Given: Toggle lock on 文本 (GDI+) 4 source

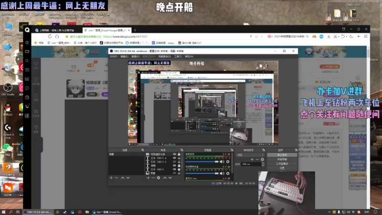Looking at the screenshot, I should [x=179, y=158].
